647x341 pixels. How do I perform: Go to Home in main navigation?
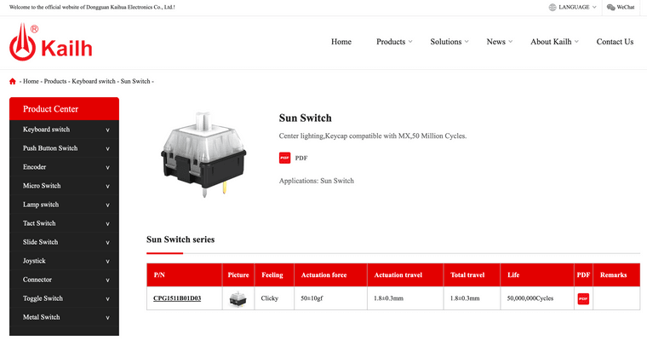click(x=341, y=42)
